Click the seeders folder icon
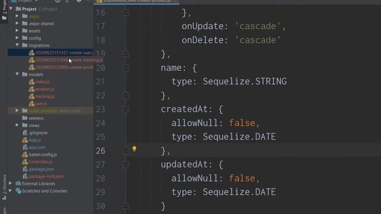This screenshot has width=381, height=214. (x=24, y=118)
